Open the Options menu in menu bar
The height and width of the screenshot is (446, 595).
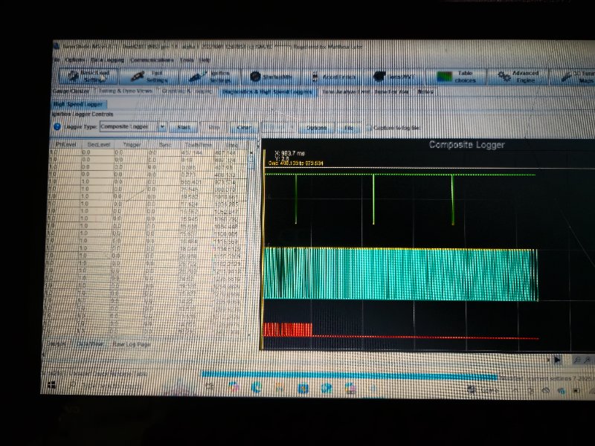[75, 59]
